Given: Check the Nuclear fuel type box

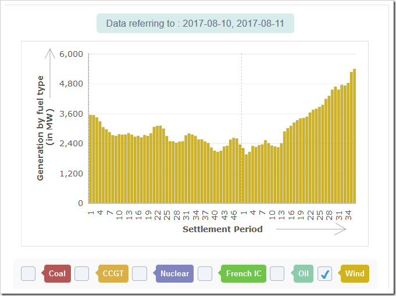Looking at the screenshot, I should click(x=140, y=274).
